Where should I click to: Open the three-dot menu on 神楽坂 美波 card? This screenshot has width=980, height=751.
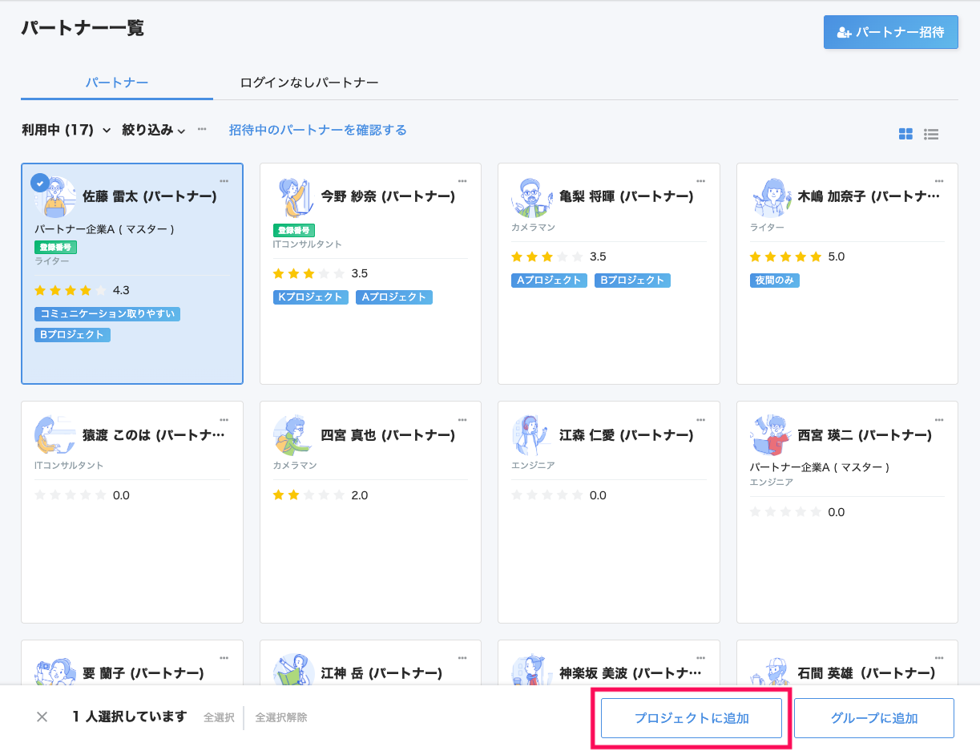point(701,657)
